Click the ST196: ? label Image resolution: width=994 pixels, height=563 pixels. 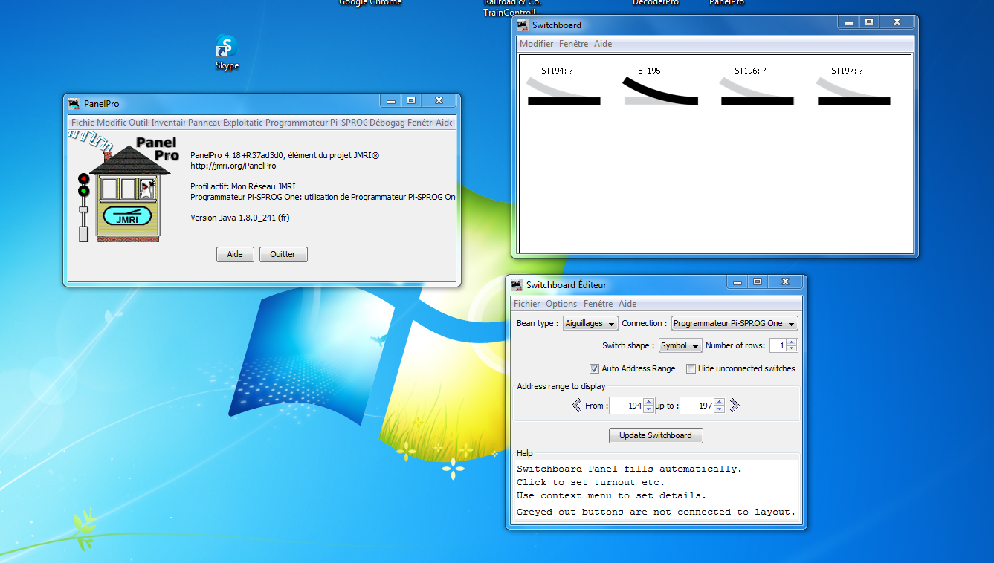(x=751, y=71)
